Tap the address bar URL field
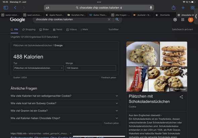This screenshot has width=198, height=138. (x=99, y=8)
